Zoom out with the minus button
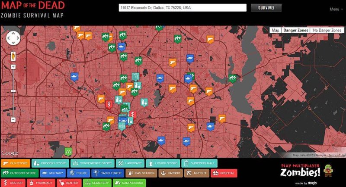Screen dimensions: 346x187 coord(13,119)
